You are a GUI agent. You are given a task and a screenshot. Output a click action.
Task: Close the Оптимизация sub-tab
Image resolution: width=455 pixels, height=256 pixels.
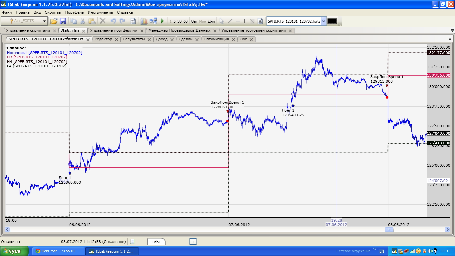coord(233,39)
